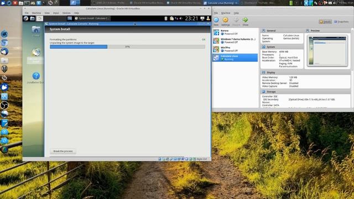Click the folder icon in host top panel
The image size is (354, 199).
click(21, 3)
